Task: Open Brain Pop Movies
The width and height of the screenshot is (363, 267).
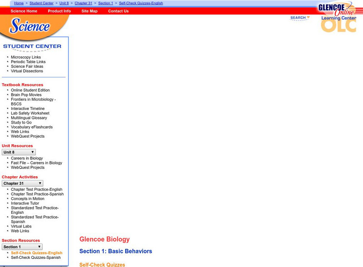Action: (x=26, y=94)
